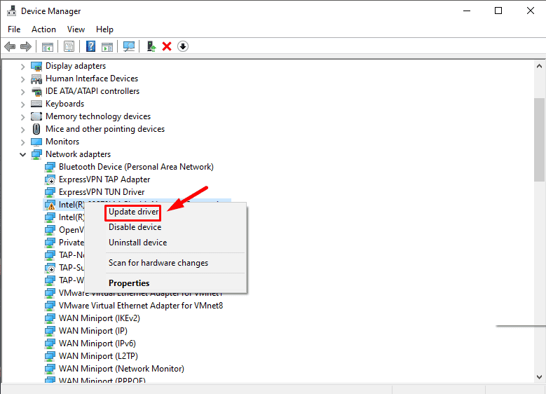Select the Display adapters label

76,66
